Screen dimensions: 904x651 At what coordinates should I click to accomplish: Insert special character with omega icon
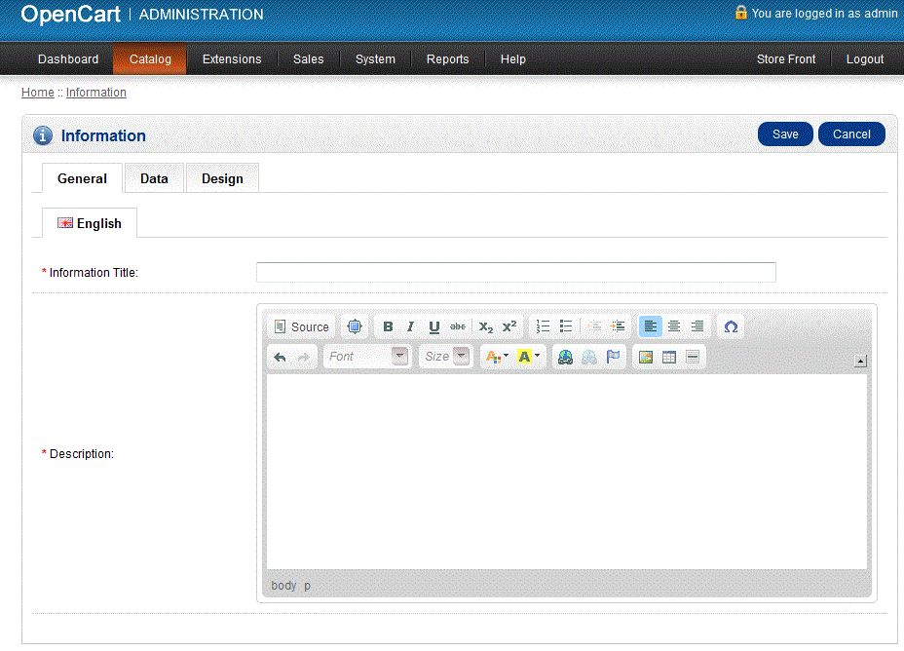731,326
